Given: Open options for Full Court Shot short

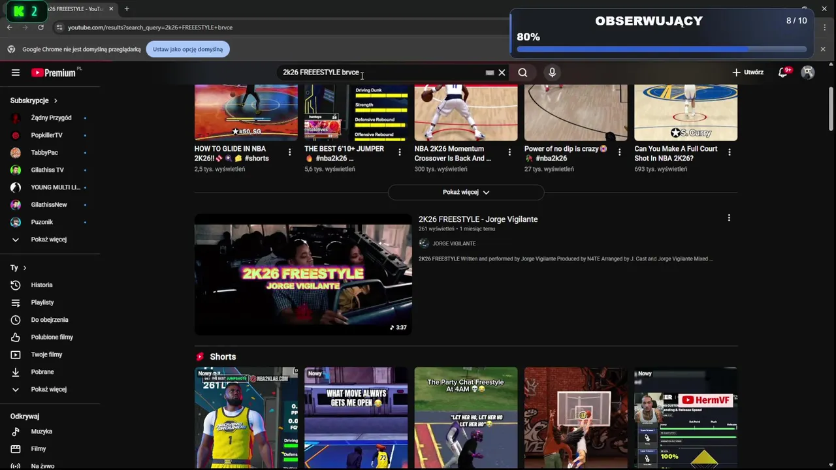Looking at the screenshot, I should point(730,152).
